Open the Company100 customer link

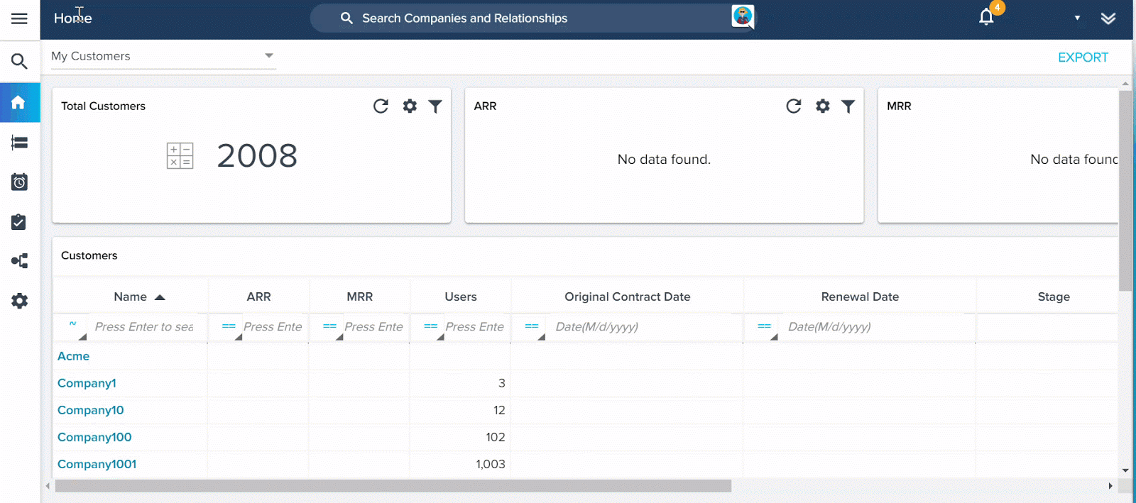pyautogui.click(x=94, y=437)
